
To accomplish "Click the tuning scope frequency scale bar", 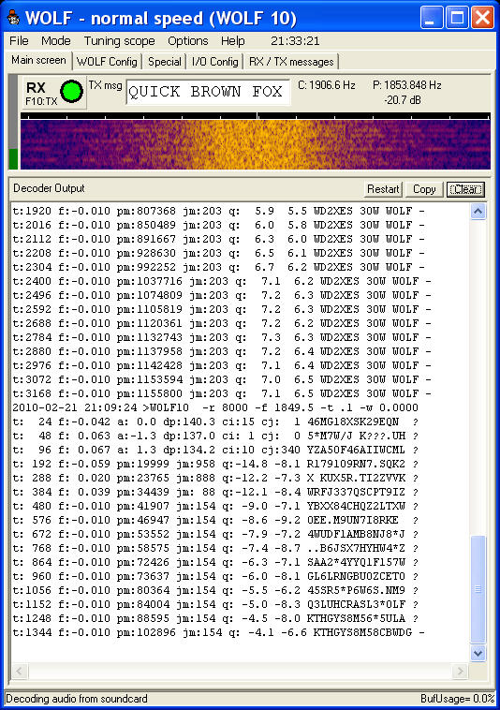I will (x=256, y=116).
